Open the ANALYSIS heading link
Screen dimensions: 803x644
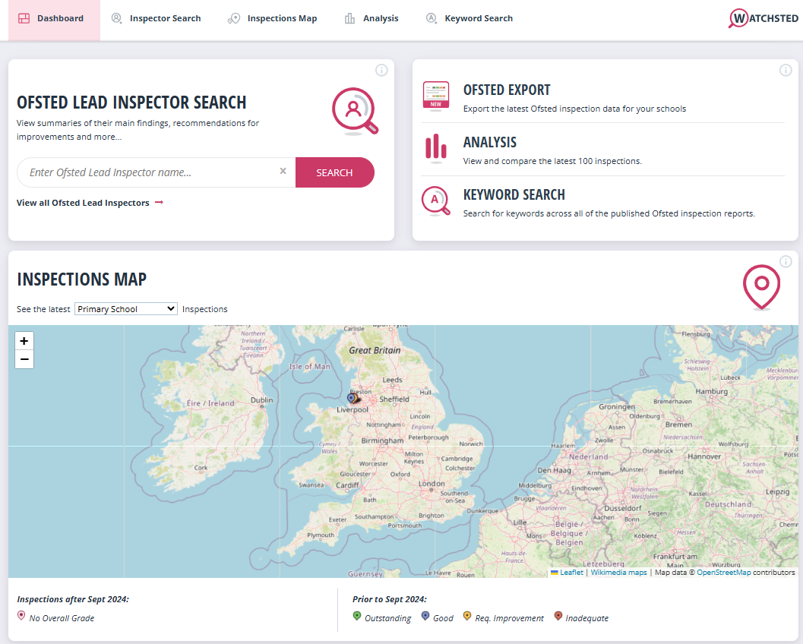click(x=489, y=142)
